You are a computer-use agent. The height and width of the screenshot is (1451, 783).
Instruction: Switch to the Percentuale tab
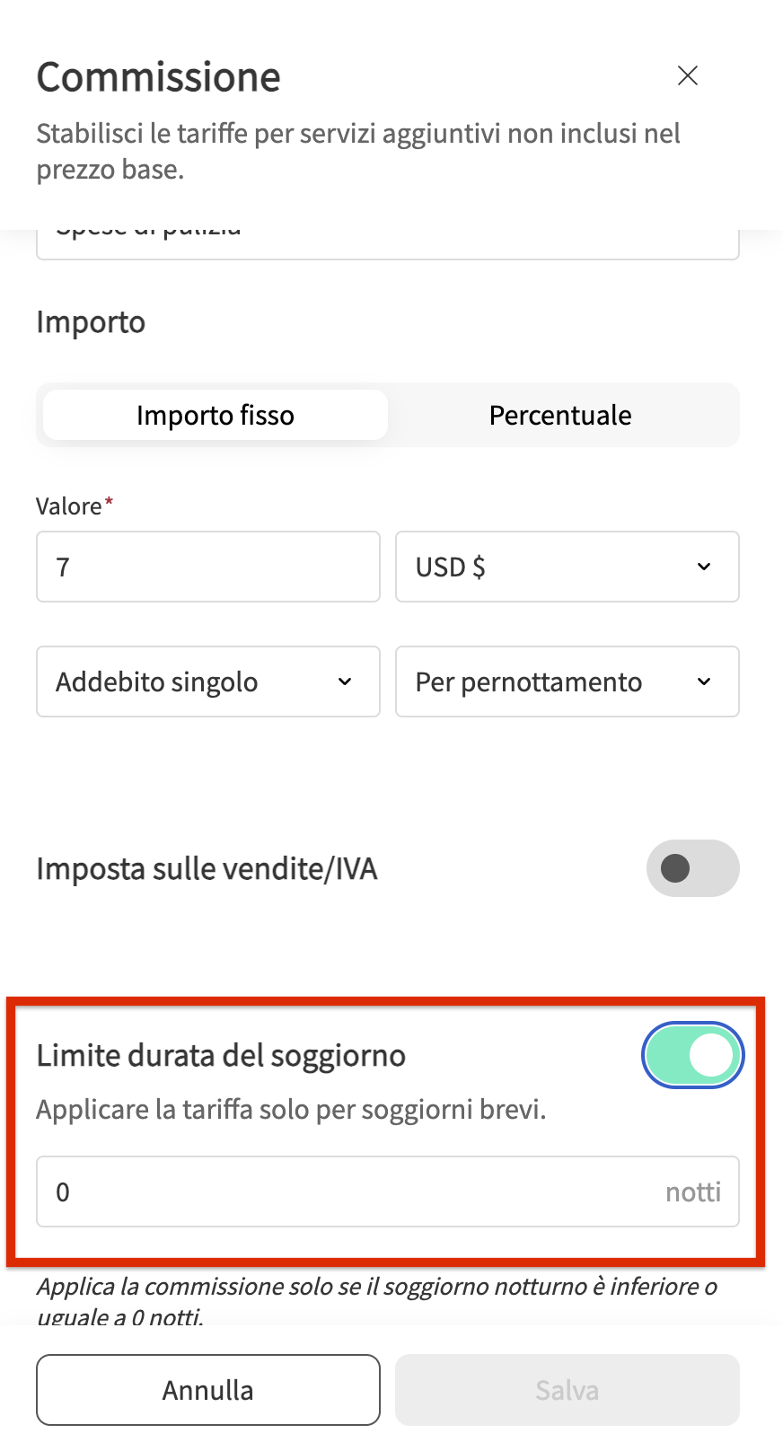[560, 415]
